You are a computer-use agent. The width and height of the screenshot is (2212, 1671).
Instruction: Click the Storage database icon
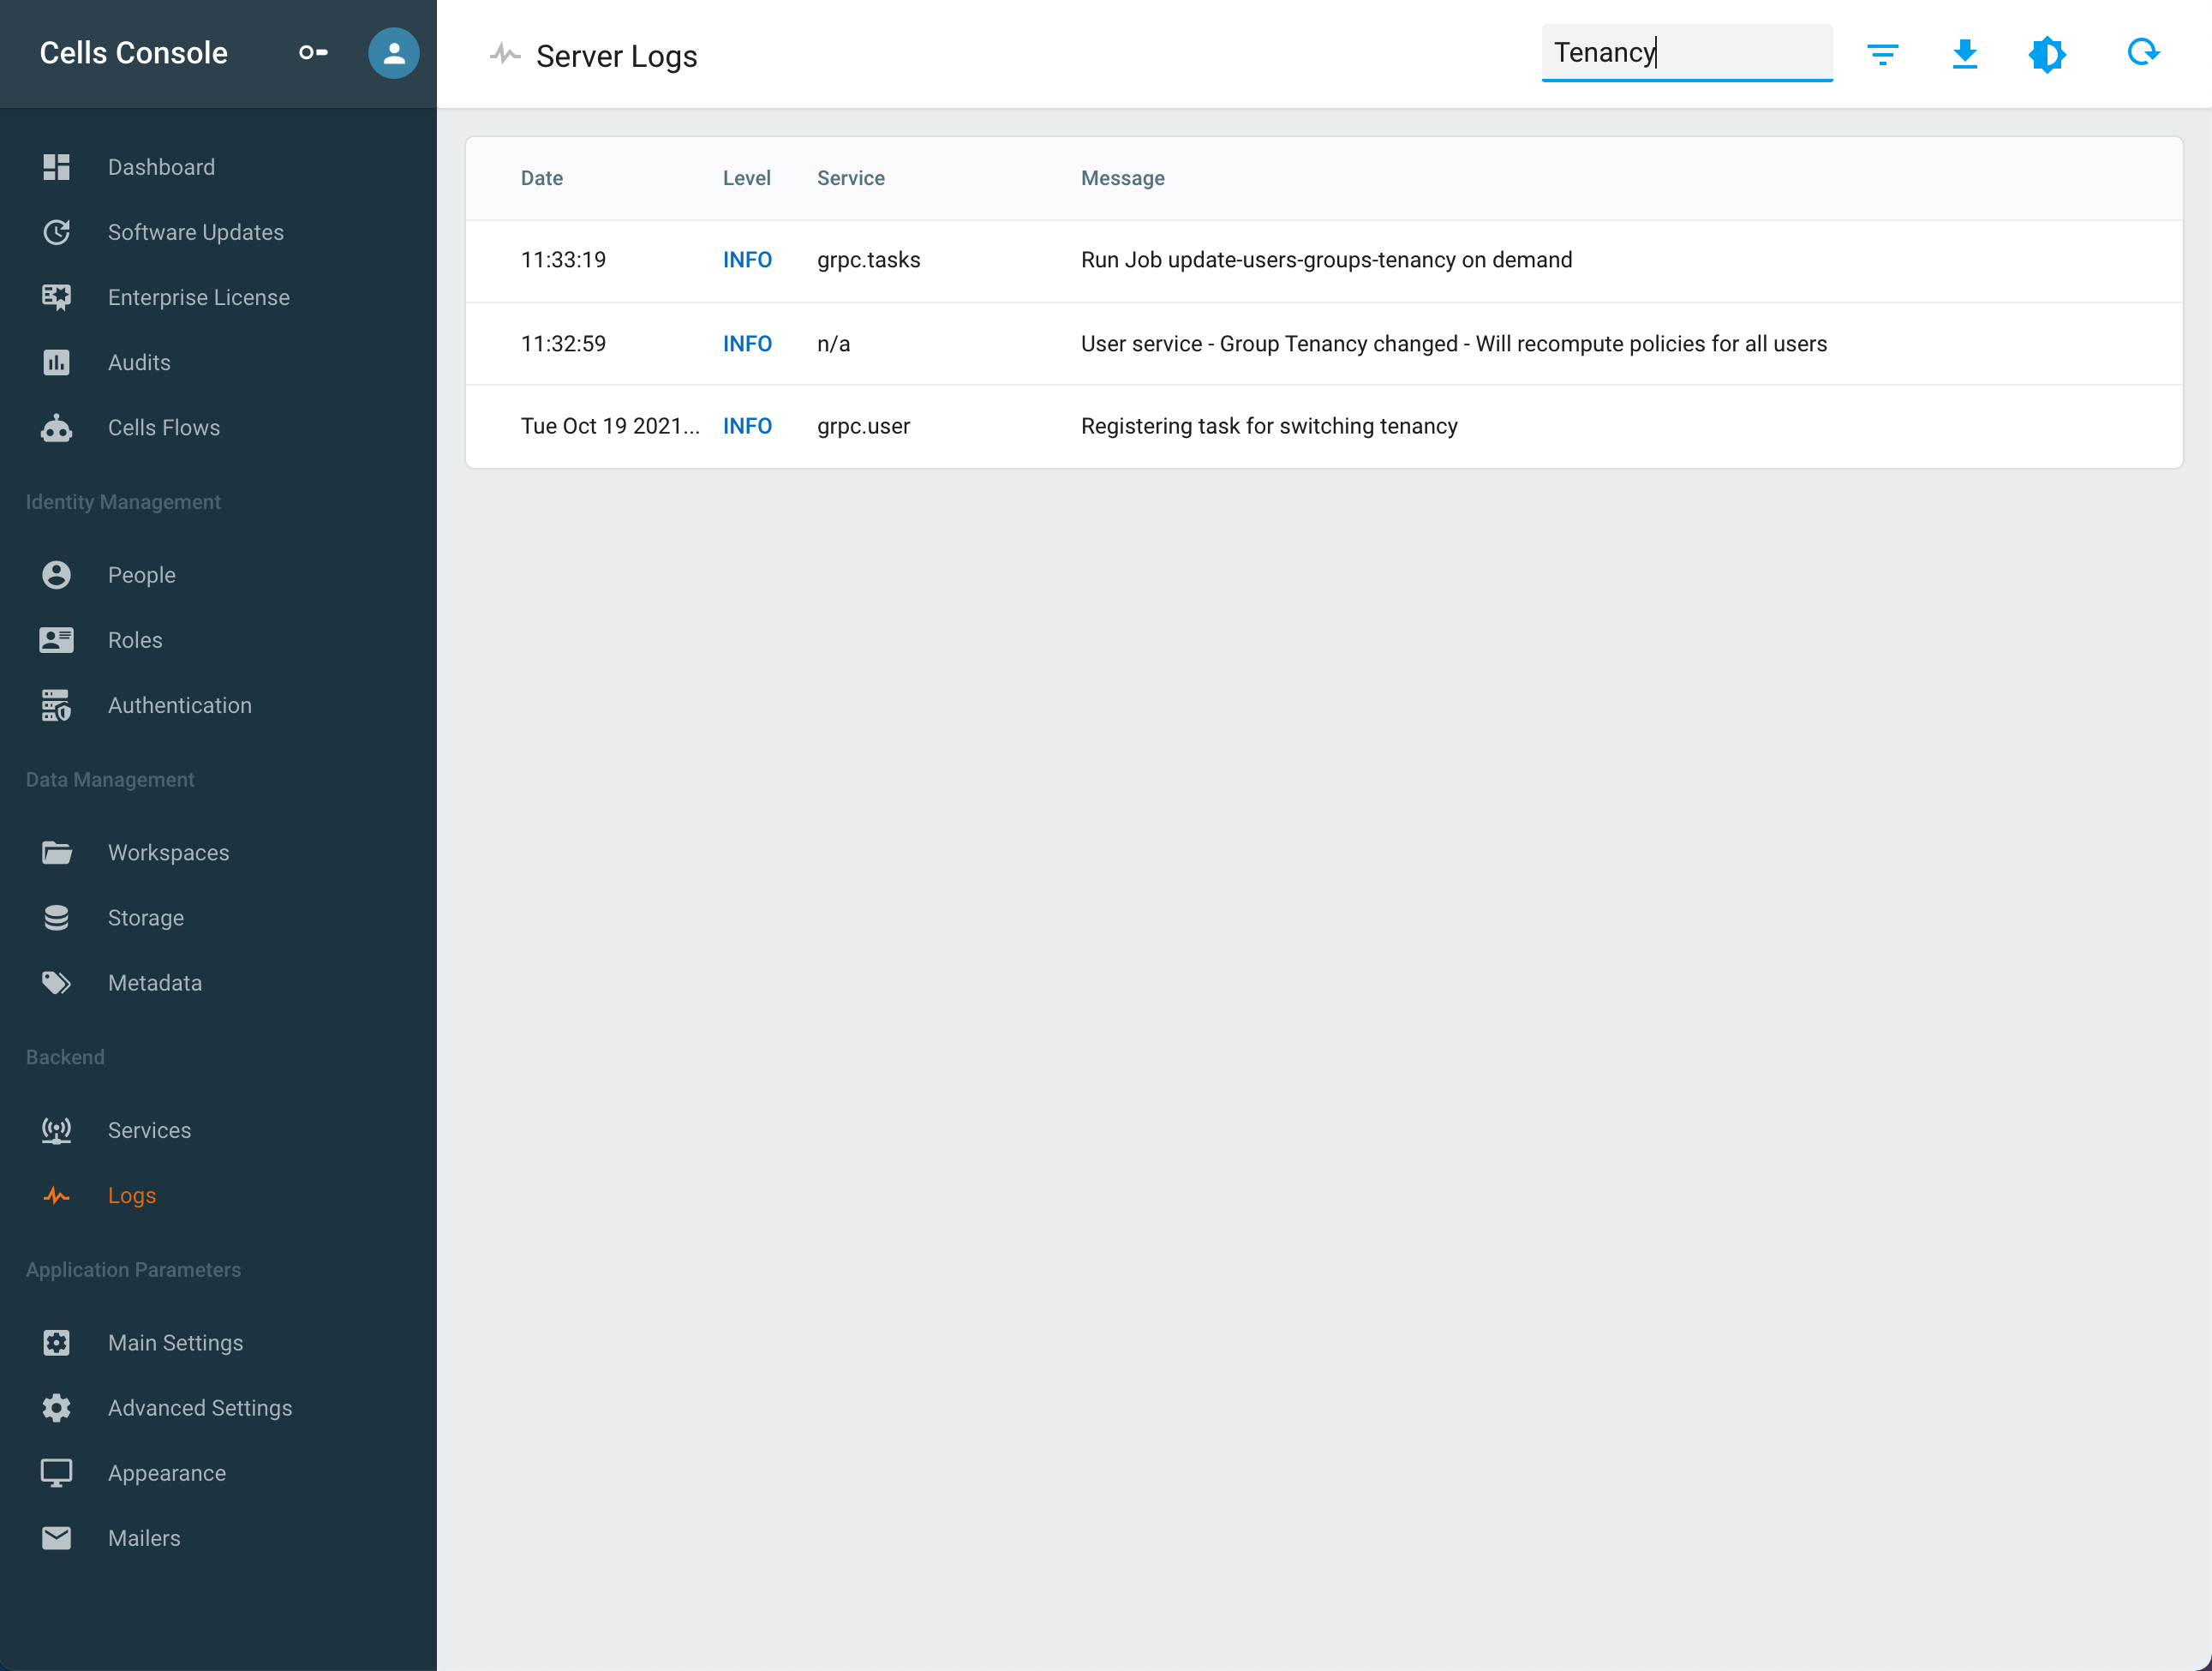point(56,918)
